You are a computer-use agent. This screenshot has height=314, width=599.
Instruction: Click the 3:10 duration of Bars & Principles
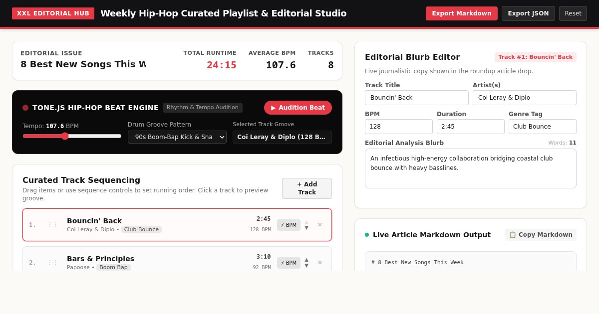pos(264,257)
